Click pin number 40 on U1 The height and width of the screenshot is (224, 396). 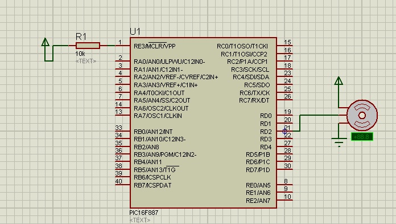(x=119, y=181)
